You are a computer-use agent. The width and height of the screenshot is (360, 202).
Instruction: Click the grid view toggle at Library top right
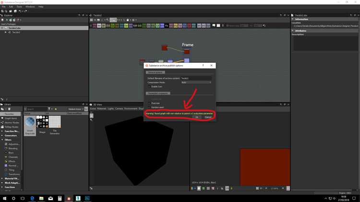86,109
